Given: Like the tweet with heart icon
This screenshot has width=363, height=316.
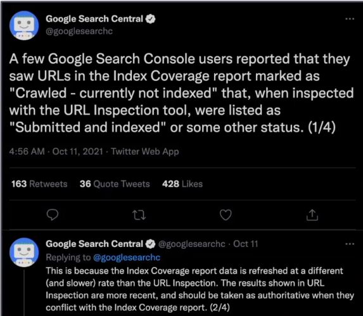Looking at the screenshot, I should click(x=226, y=215).
